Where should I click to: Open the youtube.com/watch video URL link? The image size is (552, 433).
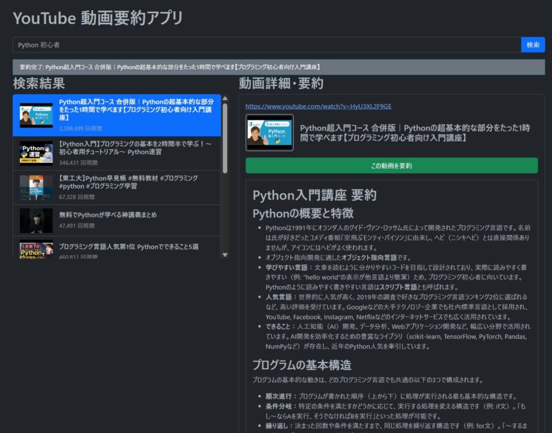[x=318, y=106]
